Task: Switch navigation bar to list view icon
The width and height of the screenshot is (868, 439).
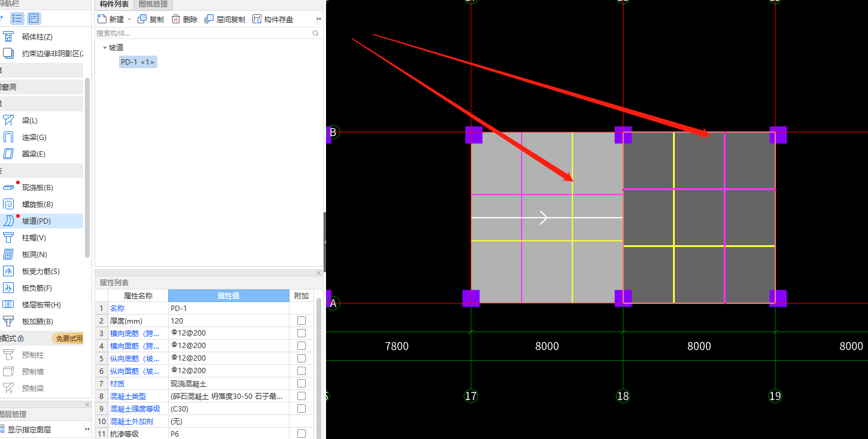Action: coord(17,18)
